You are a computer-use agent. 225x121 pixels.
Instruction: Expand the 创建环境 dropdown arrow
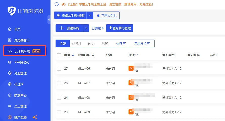tap(86, 28)
